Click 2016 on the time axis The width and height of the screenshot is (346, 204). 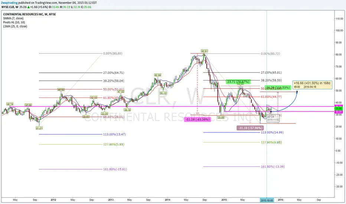click(281, 200)
